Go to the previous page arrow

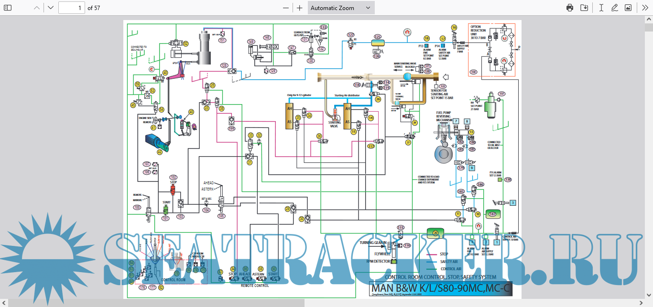37,8
